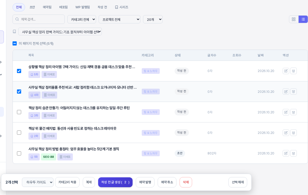Select the 예약됨 tab

point(47,7)
